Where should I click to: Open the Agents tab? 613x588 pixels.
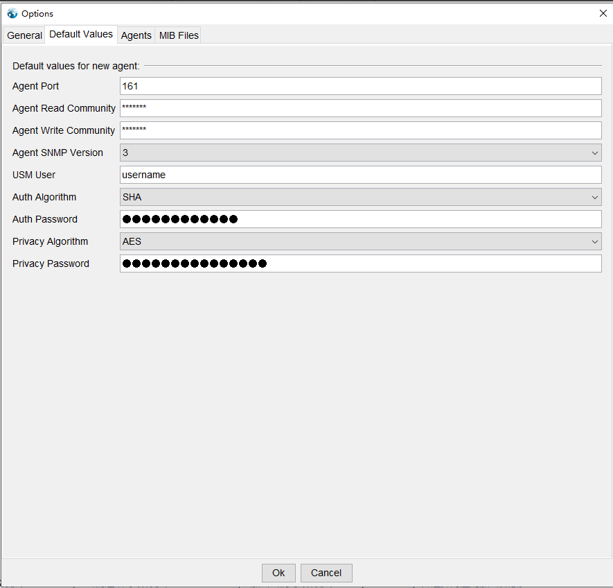tap(136, 35)
